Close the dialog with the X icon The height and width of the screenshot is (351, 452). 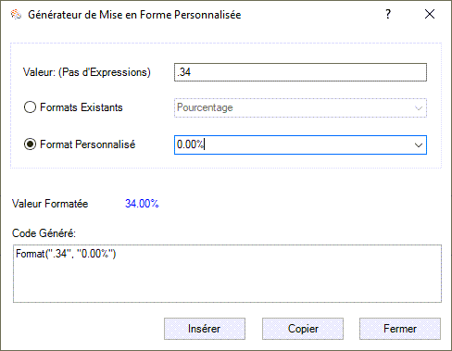pyautogui.click(x=430, y=14)
